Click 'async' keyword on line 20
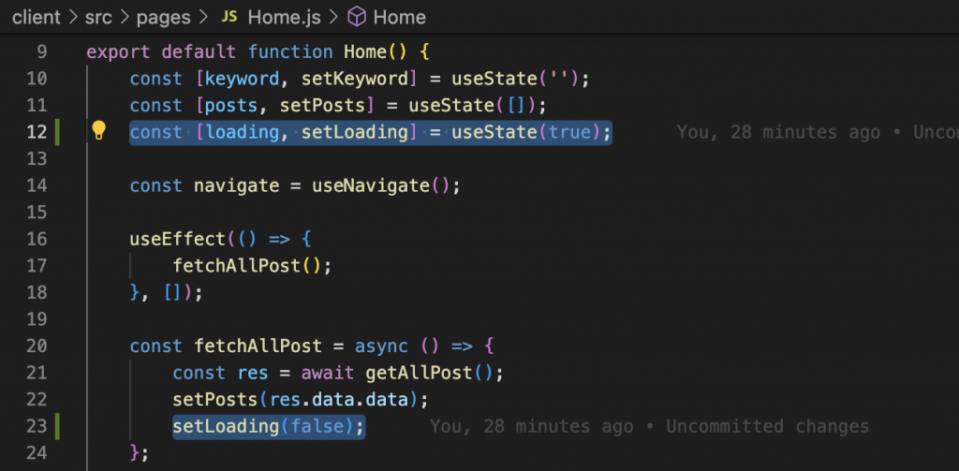 381,346
